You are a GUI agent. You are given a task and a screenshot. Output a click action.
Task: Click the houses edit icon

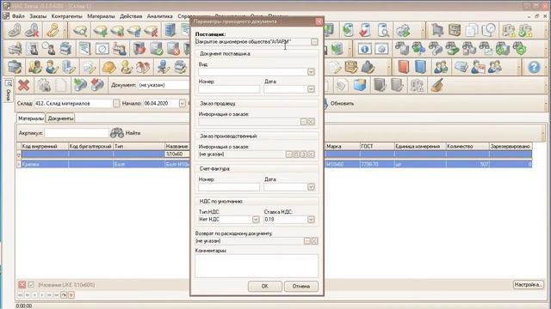click(143, 67)
